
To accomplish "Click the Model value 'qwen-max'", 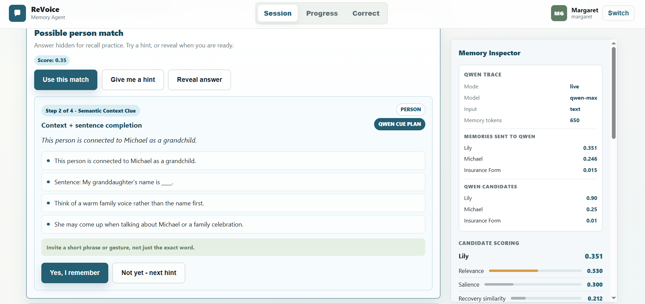I will (x=584, y=98).
